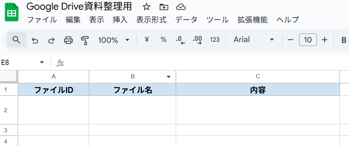Open the ツール menu

218,20
